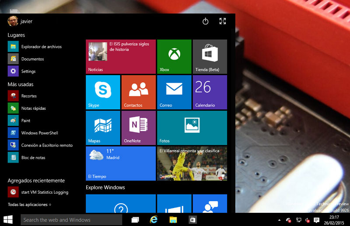Open the Noticias live tile

point(121,57)
